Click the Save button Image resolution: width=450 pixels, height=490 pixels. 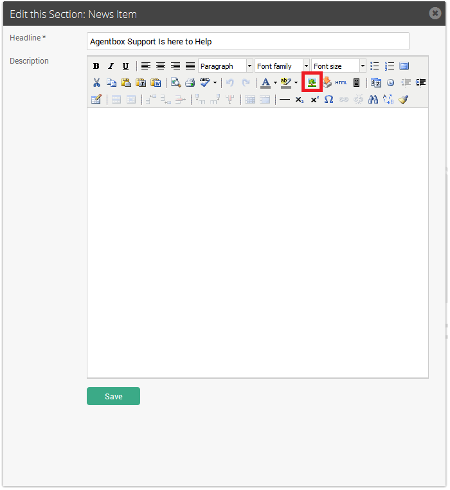(x=113, y=396)
